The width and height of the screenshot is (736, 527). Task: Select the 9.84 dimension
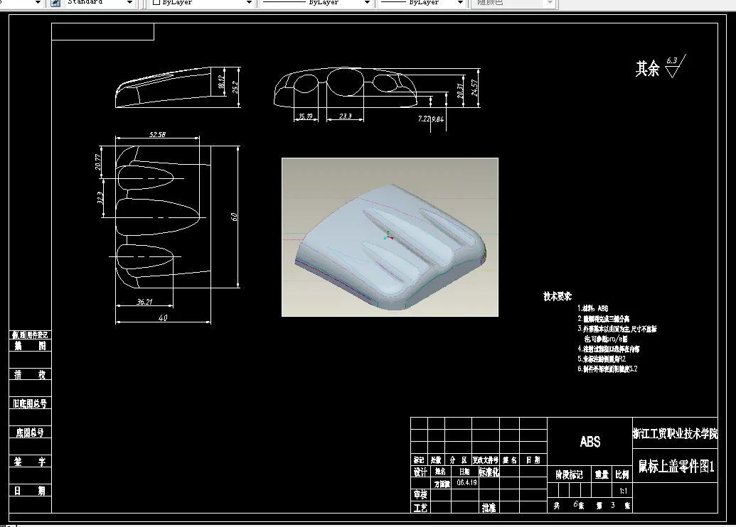click(x=437, y=119)
